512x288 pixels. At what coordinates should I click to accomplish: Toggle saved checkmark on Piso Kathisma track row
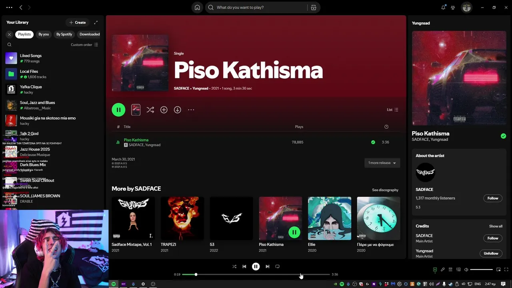point(373,142)
